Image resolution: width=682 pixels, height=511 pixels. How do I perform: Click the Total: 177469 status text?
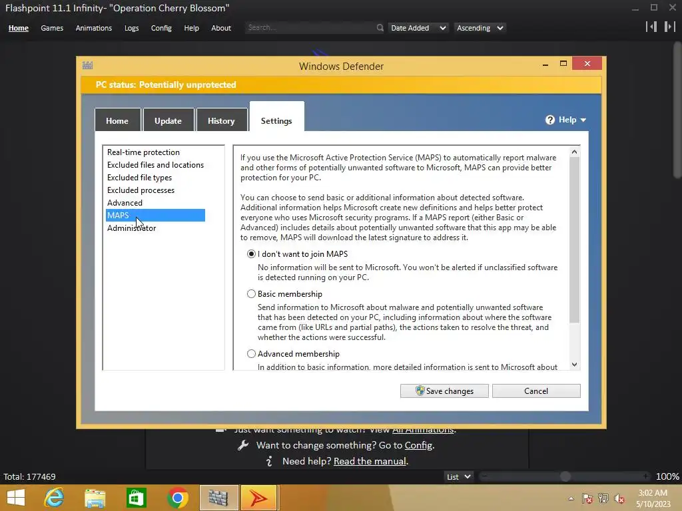pos(29,476)
